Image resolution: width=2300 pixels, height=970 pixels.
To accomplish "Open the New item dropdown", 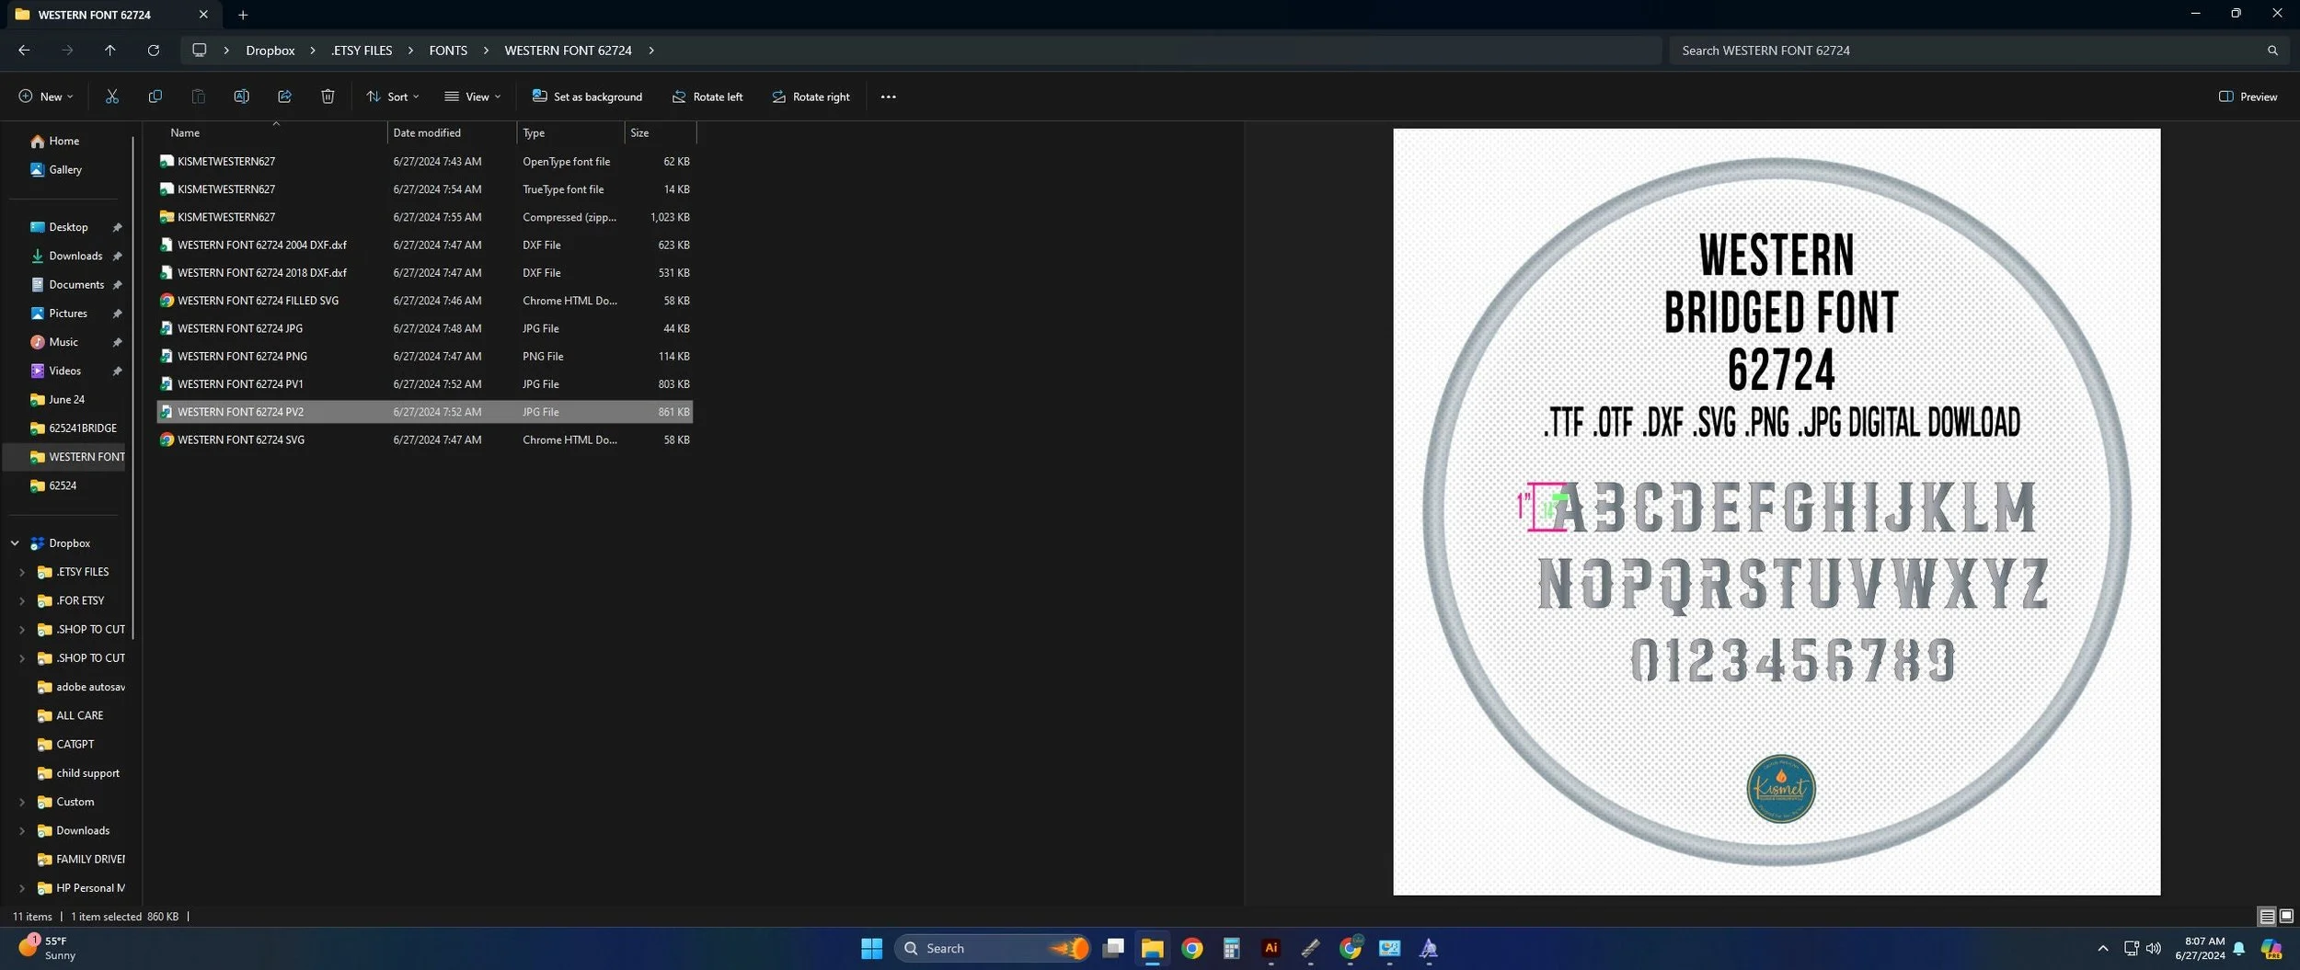I will click(45, 97).
